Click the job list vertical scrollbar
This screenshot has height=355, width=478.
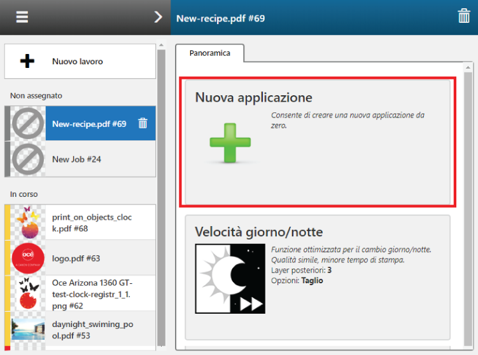161,197
